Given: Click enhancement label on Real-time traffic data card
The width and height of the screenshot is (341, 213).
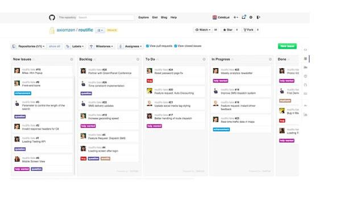Looking at the screenshot, I should pos(221,130).
